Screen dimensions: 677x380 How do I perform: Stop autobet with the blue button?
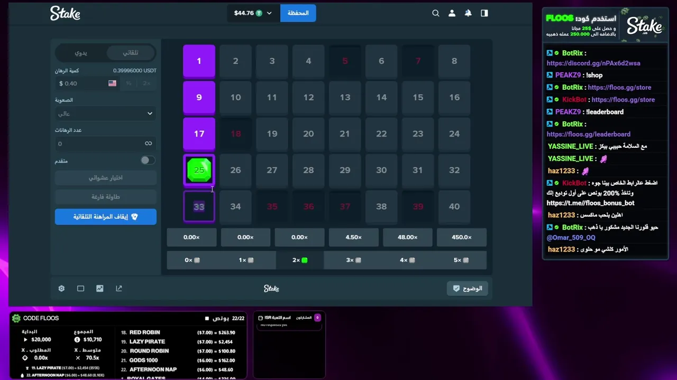106,217
